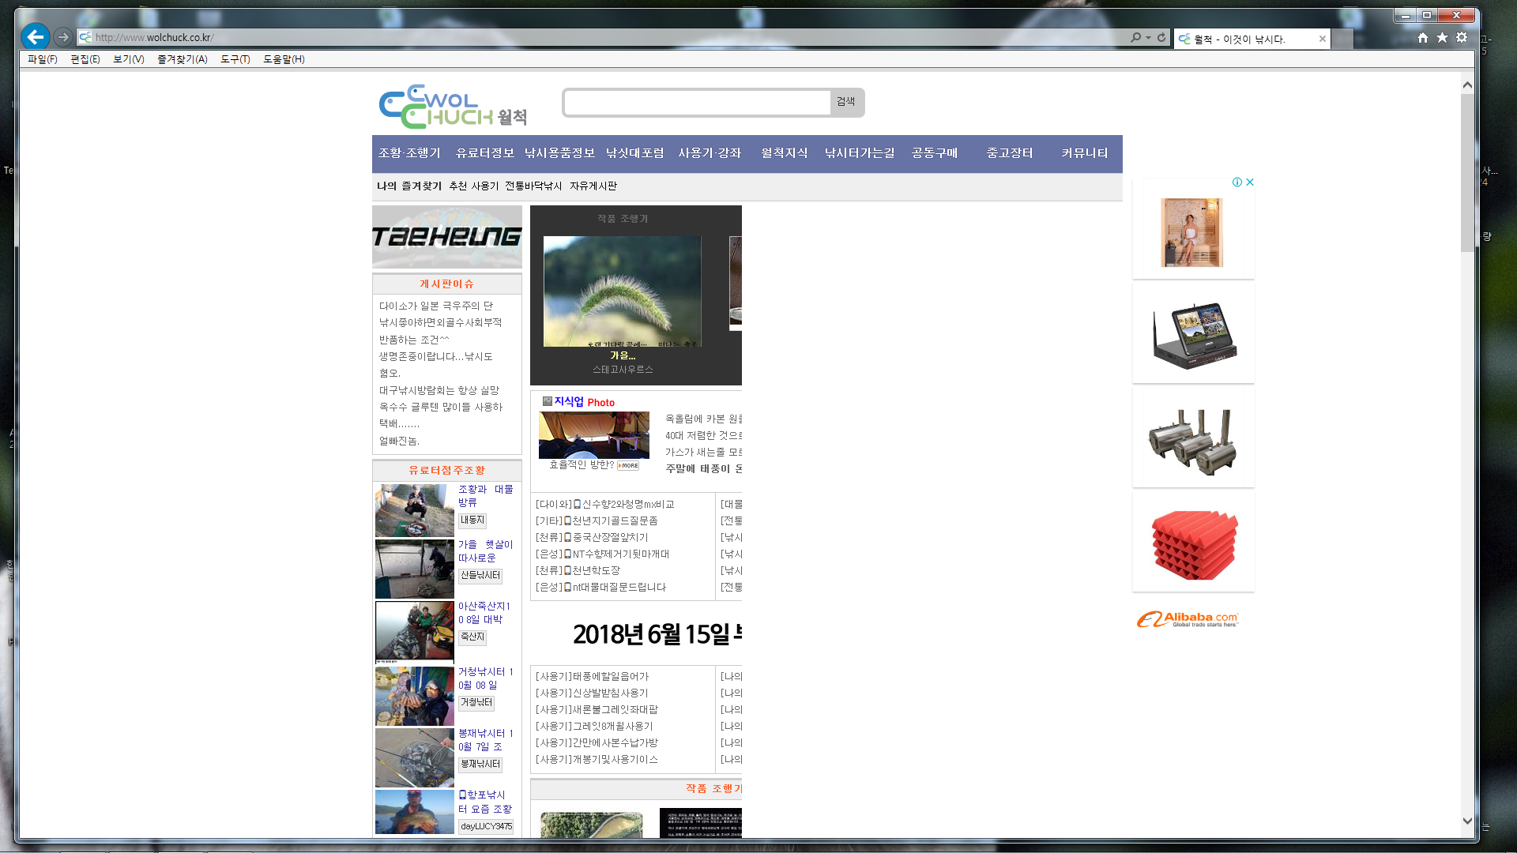Open the address bar dropdown arrow

(x=1148, y=37)
